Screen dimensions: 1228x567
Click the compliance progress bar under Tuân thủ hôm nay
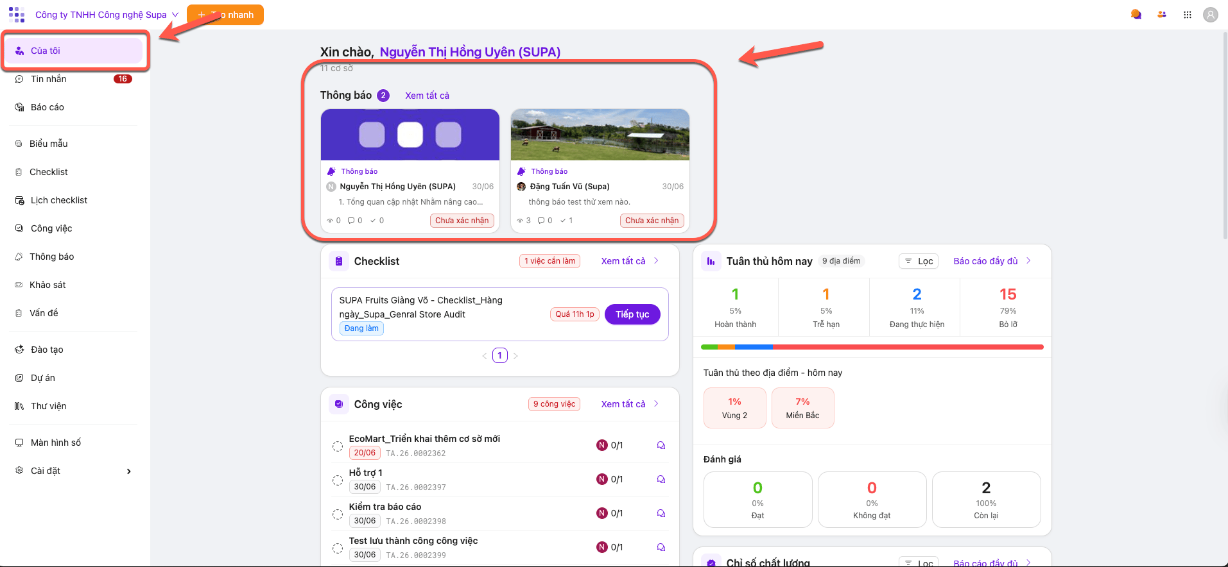click(x=872, y=347)
